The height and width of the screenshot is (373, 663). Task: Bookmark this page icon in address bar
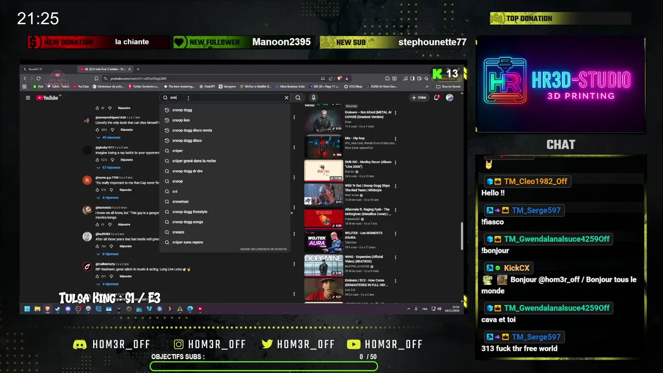coord(96,78)
